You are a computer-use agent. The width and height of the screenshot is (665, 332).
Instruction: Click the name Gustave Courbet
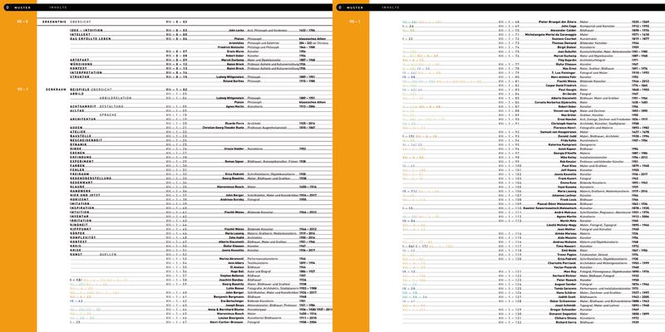pyautogui.click(x=564, y=38)
